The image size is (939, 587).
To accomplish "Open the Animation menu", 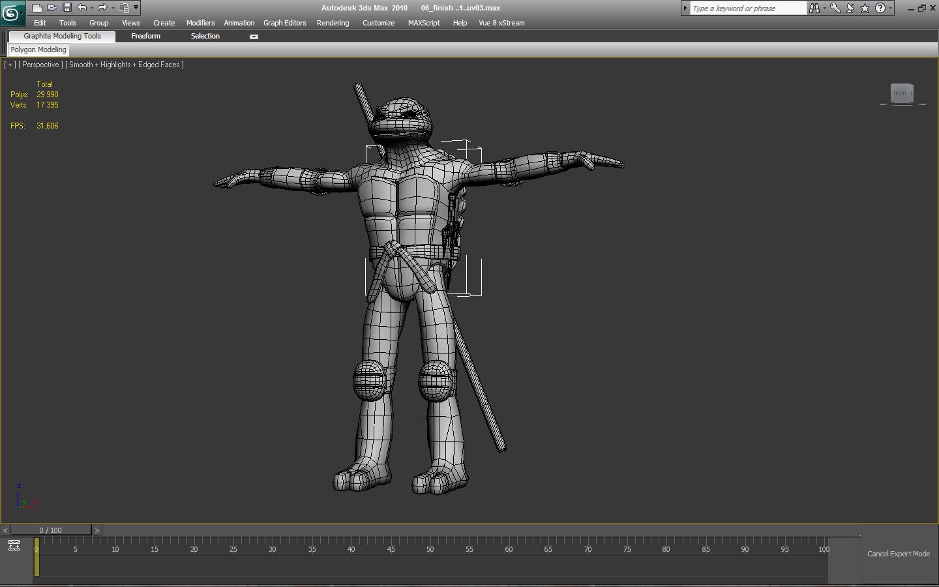I will 239,23.
